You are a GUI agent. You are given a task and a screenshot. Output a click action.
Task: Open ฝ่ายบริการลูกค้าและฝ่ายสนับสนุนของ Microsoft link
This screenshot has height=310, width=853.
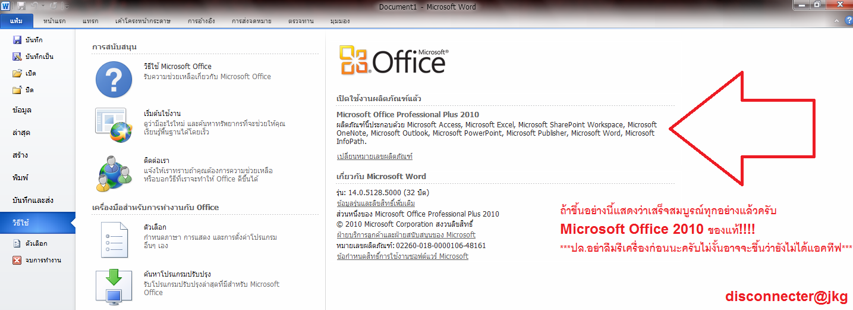406,235
